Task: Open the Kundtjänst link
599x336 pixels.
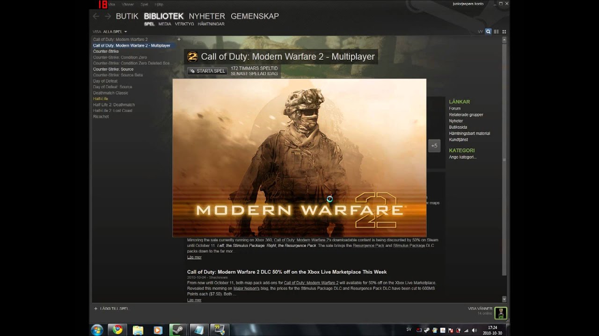Action: 459,140
